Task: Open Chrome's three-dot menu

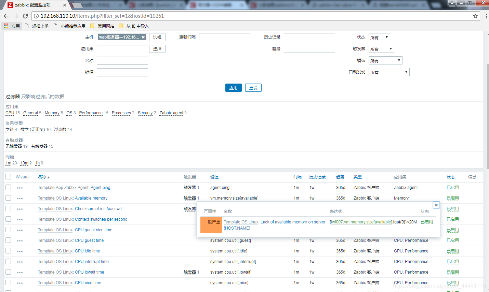Action: pos(486,16)
